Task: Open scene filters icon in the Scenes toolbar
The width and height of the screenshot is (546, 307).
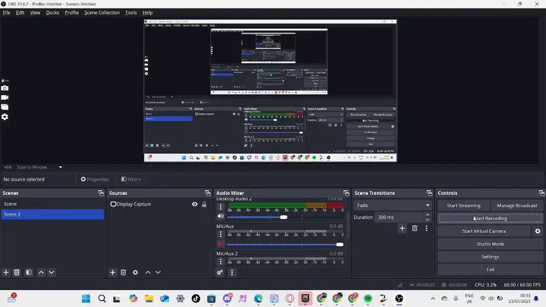Action: tap(29, 272)
